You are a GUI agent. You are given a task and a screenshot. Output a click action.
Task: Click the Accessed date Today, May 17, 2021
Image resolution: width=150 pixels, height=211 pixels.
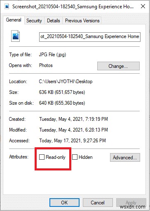(73, 141)
